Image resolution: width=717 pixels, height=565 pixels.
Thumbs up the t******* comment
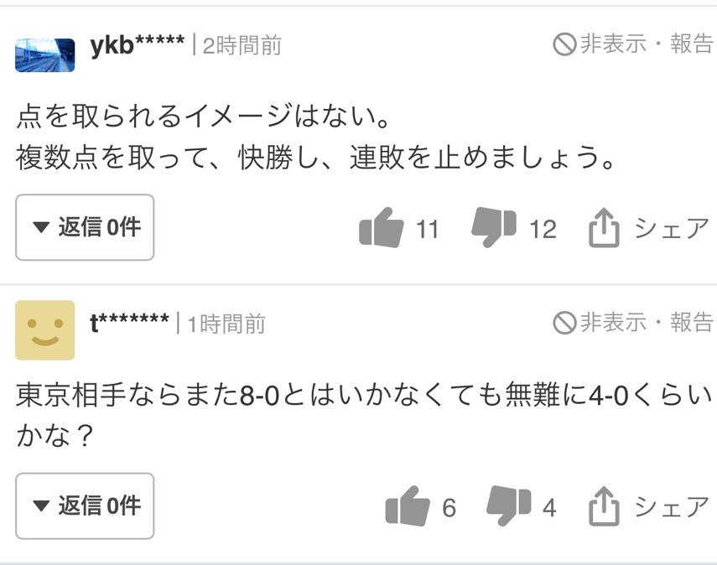click(x=407, y=506)
